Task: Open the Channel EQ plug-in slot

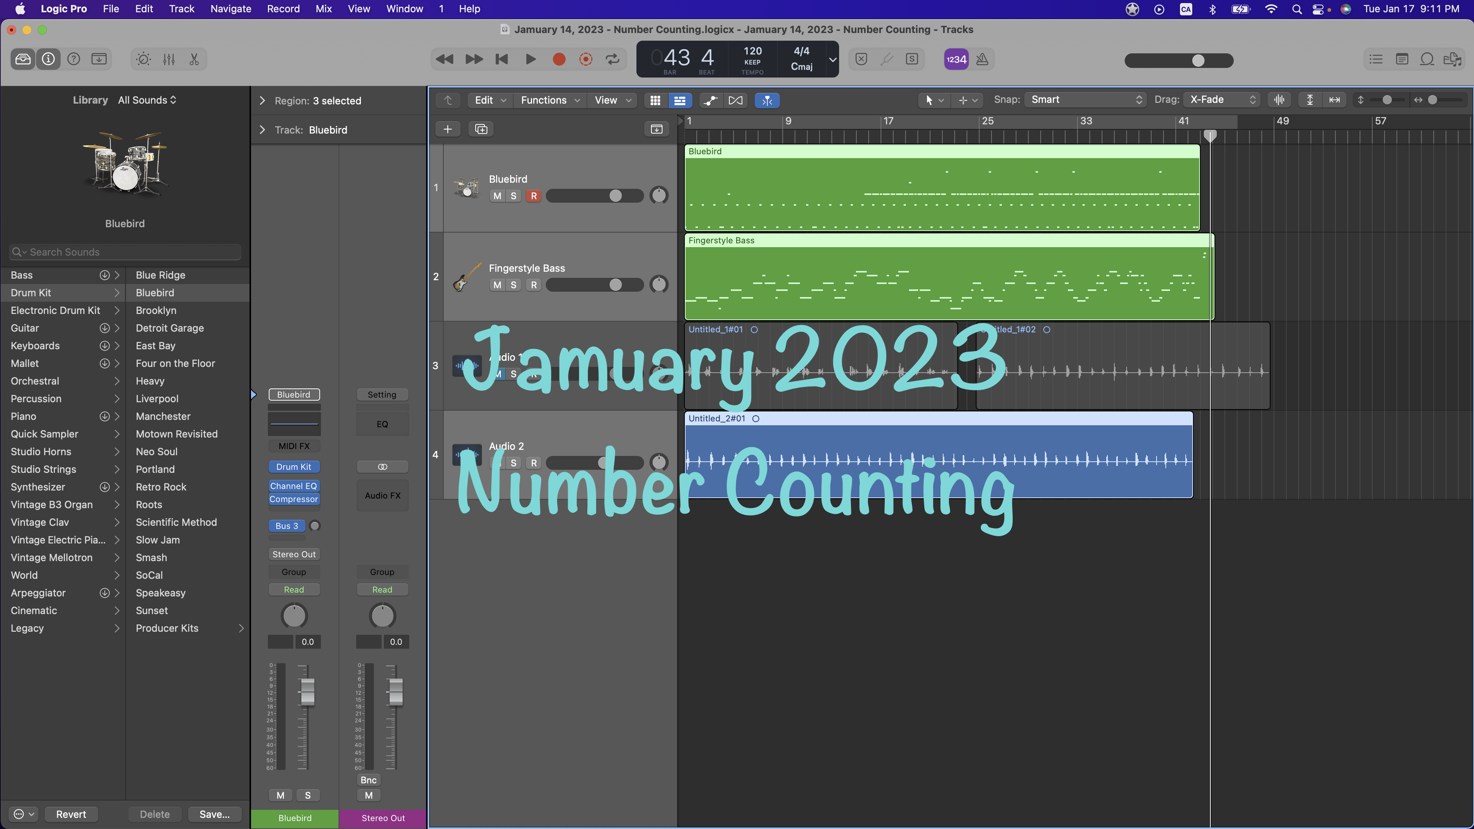Action: tap(294, 486)
